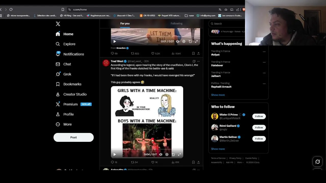
Task: Repost the post with 822 reposts
Action: [x=135, y=53]
